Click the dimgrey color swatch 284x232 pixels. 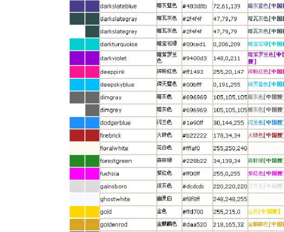click(x=92, y=110)
